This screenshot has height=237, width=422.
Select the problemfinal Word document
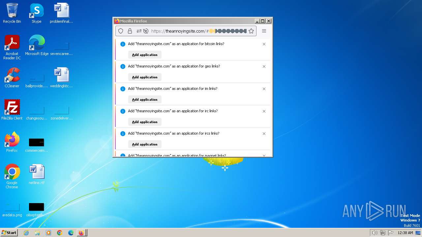tap(61, 13)
